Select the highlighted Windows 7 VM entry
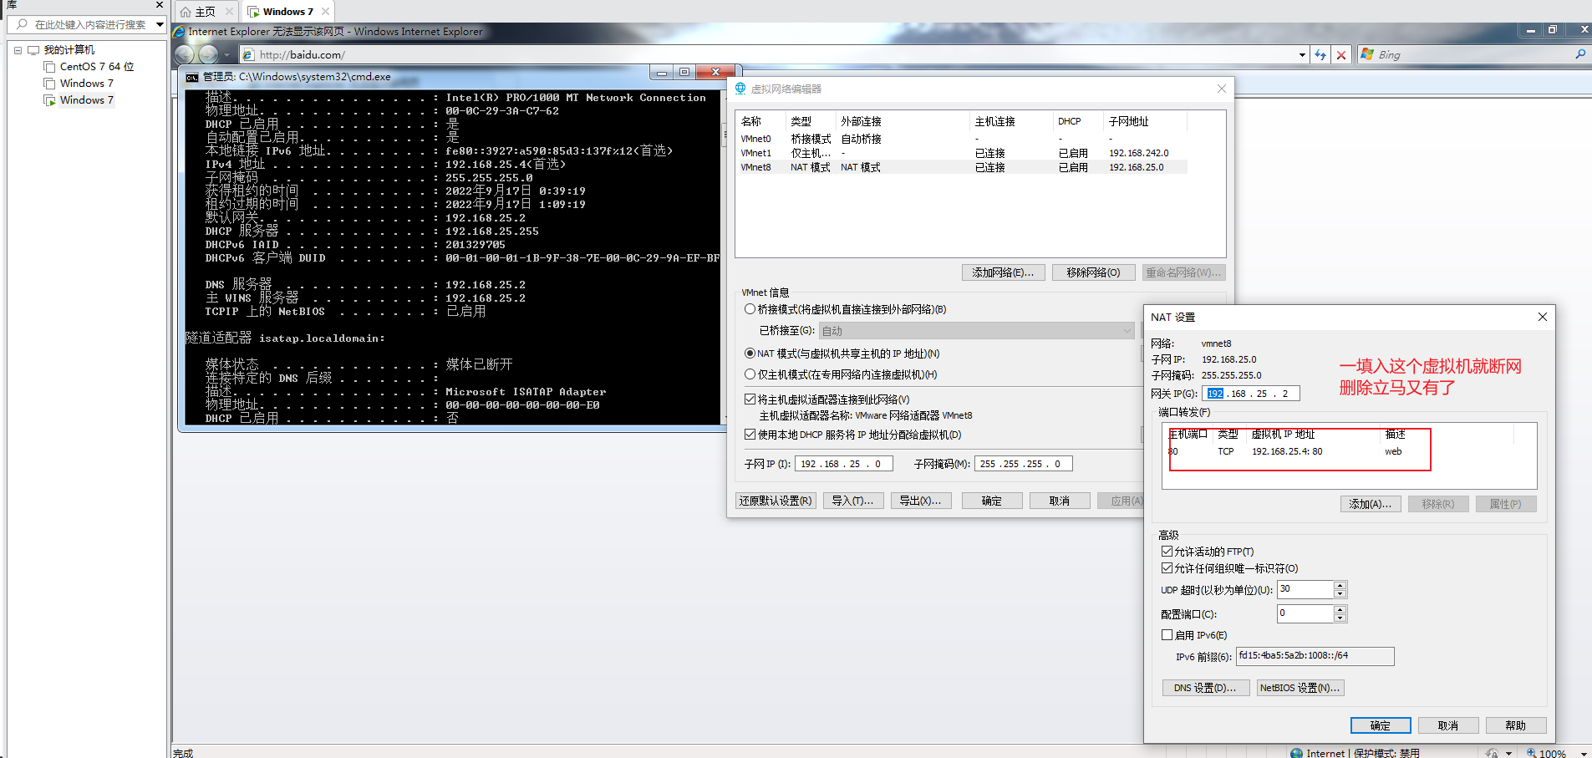 pos(87,100)
